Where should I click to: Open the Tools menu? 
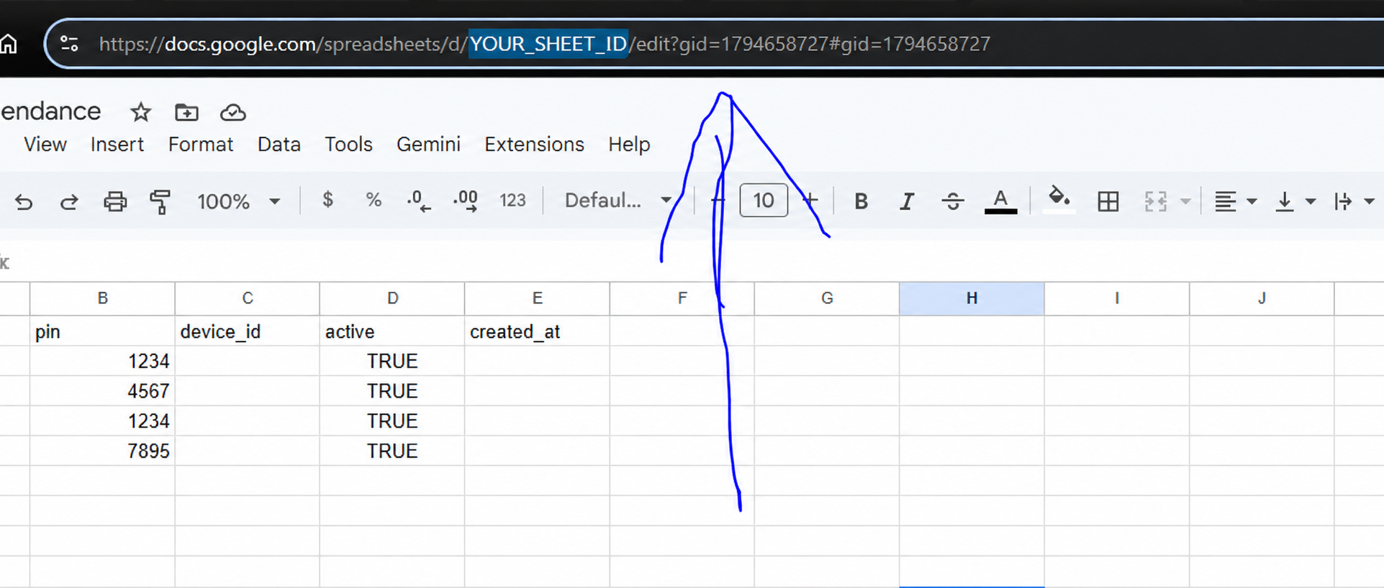tap(348, 144)
